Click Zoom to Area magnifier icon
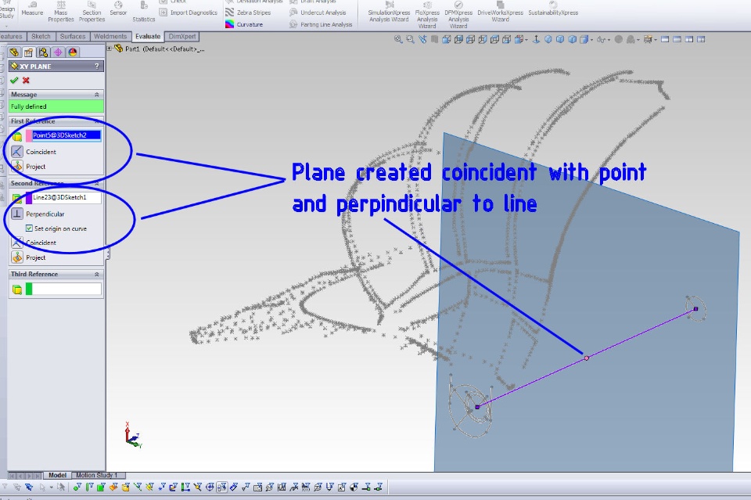Screen dimensions: 751x500 tap(410, 39)
